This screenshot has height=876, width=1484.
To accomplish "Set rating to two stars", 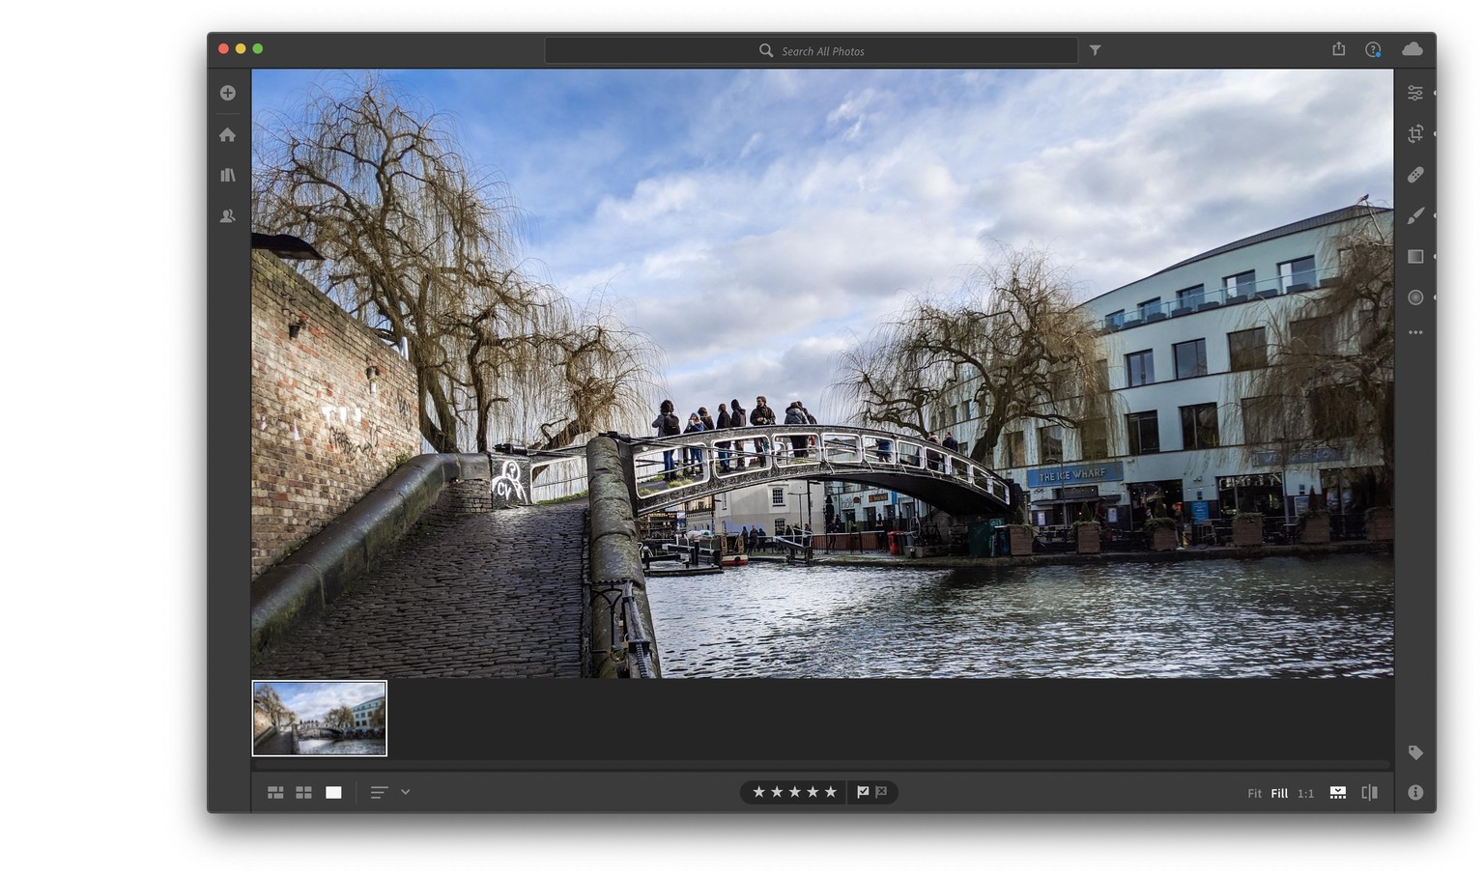I will point(777,792).
